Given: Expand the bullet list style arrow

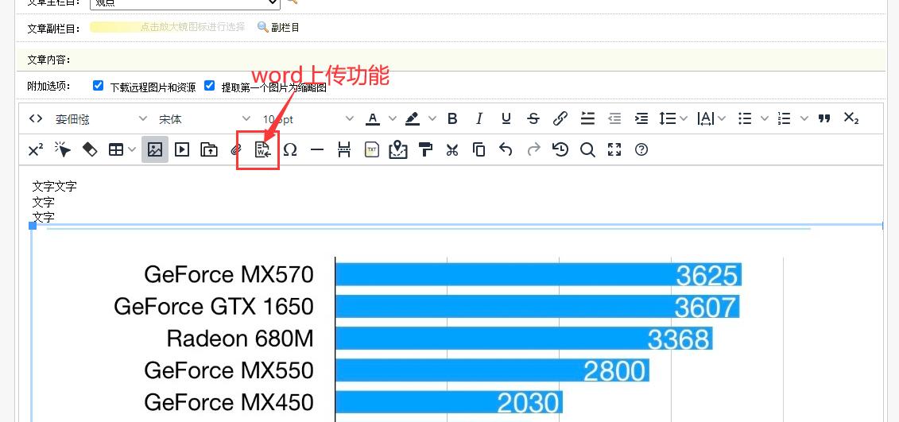Looking at the screenshot, I should [764, 118].
